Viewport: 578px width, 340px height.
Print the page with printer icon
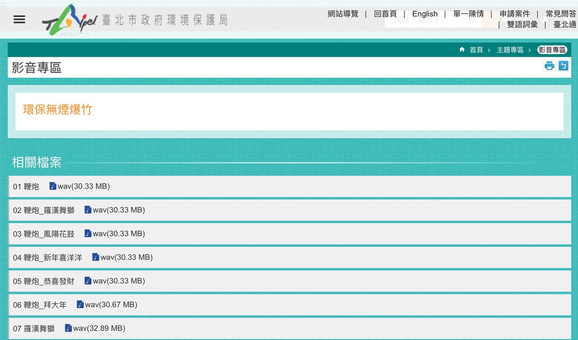tap(549, 66)
